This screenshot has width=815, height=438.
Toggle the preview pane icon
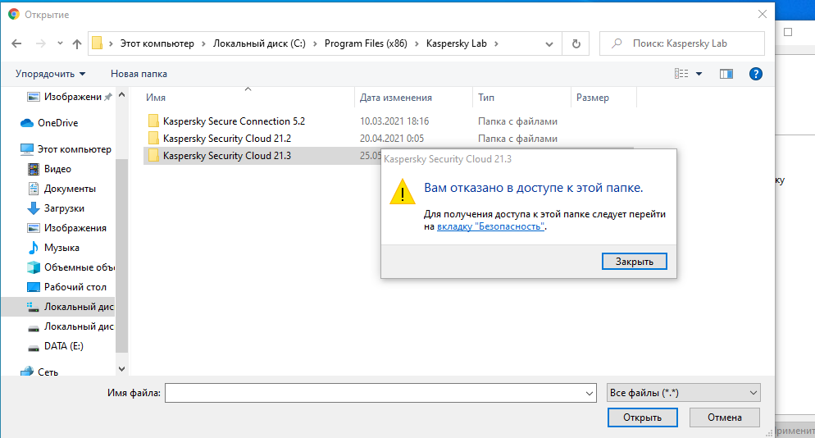click(x=726, y=74)
